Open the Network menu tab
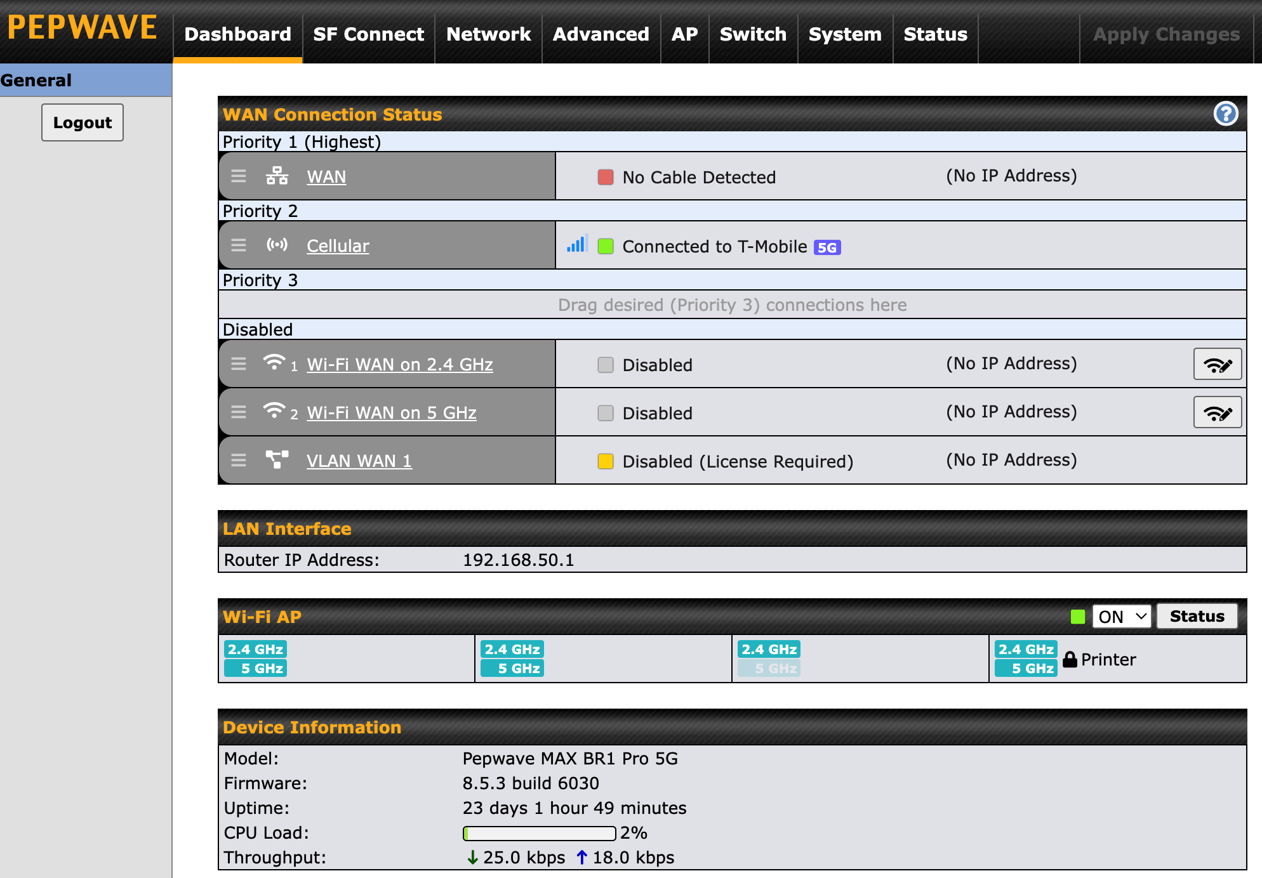Viewport: 1262px width, 878px height. pyautogui.click(x=488, y=34)
